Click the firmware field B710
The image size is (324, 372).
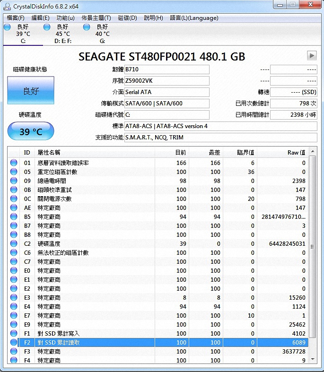click(167, 69)
